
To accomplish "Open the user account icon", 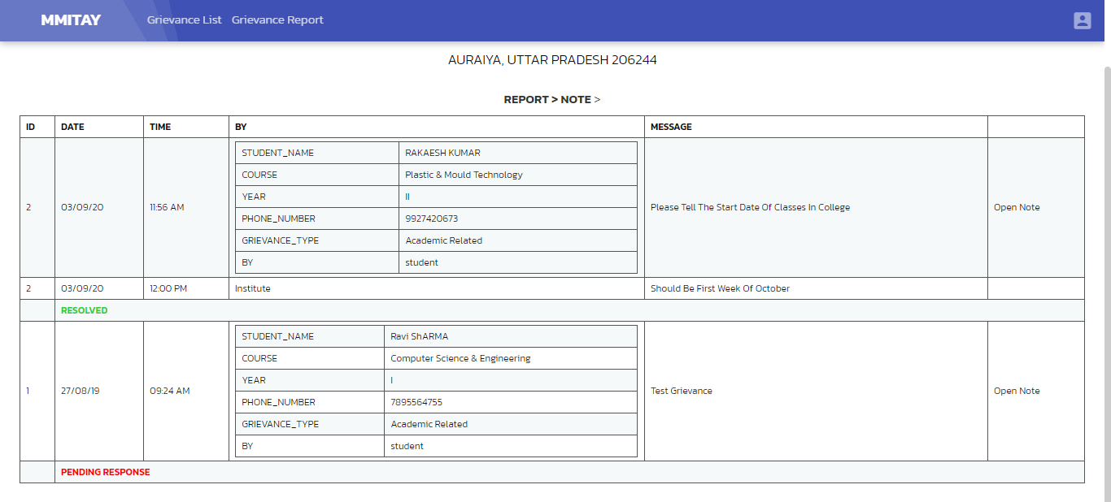I will [1082, 21].
